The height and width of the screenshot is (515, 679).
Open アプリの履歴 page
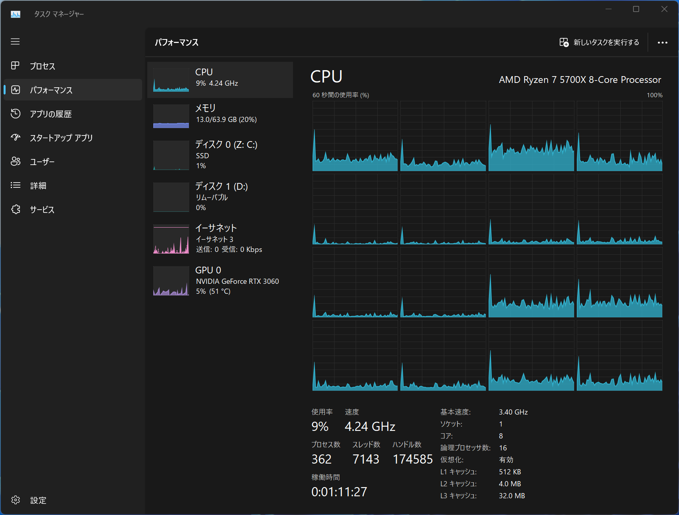point(73,114)
